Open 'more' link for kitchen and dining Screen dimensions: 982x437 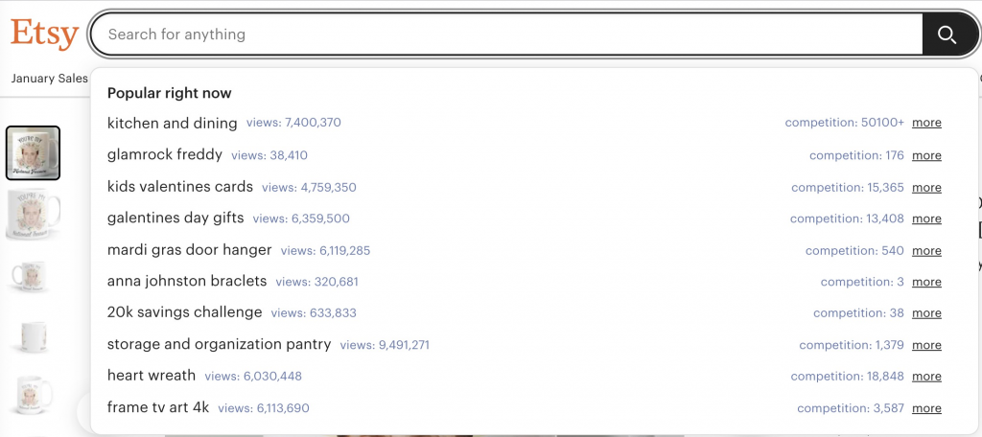(926, 123)
